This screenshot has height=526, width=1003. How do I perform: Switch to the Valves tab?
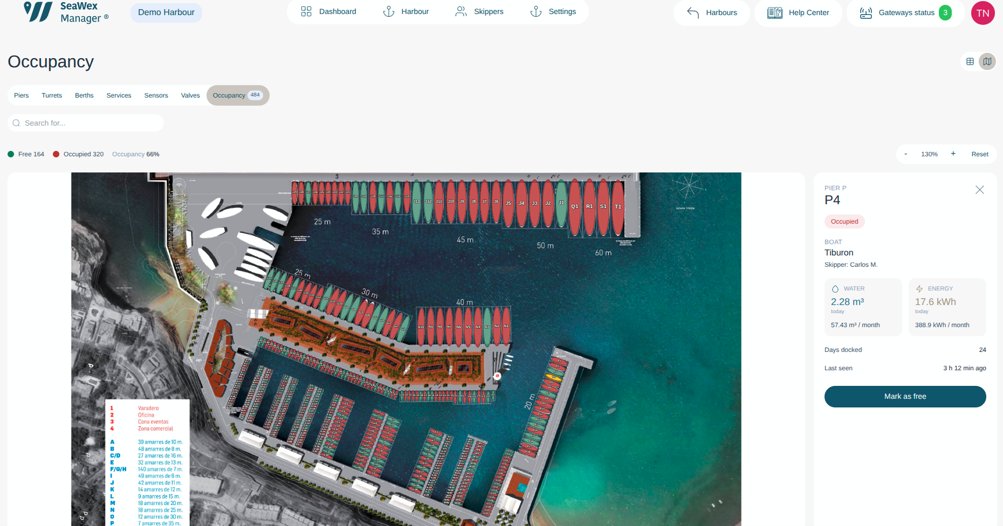point(190,95)
